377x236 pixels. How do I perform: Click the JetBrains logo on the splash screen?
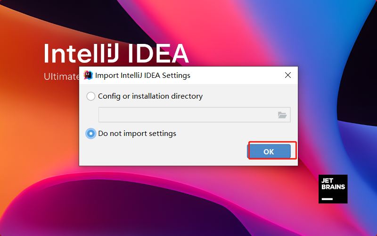pos(333,189)
